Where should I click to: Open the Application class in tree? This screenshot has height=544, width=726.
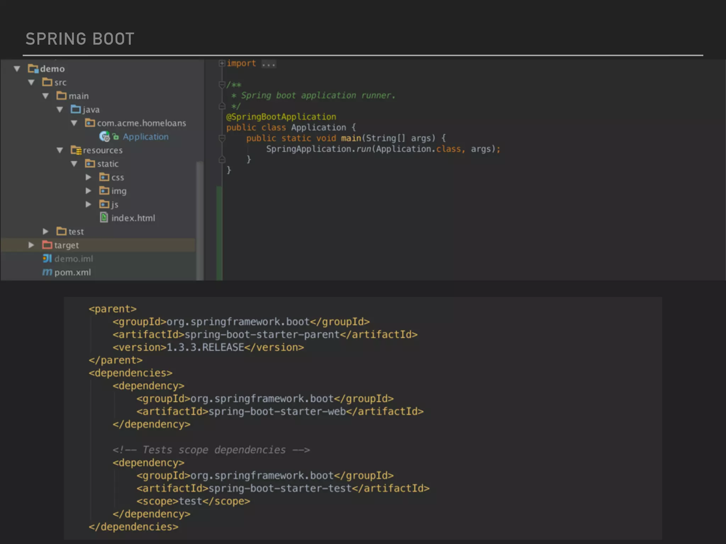[146, 137]
